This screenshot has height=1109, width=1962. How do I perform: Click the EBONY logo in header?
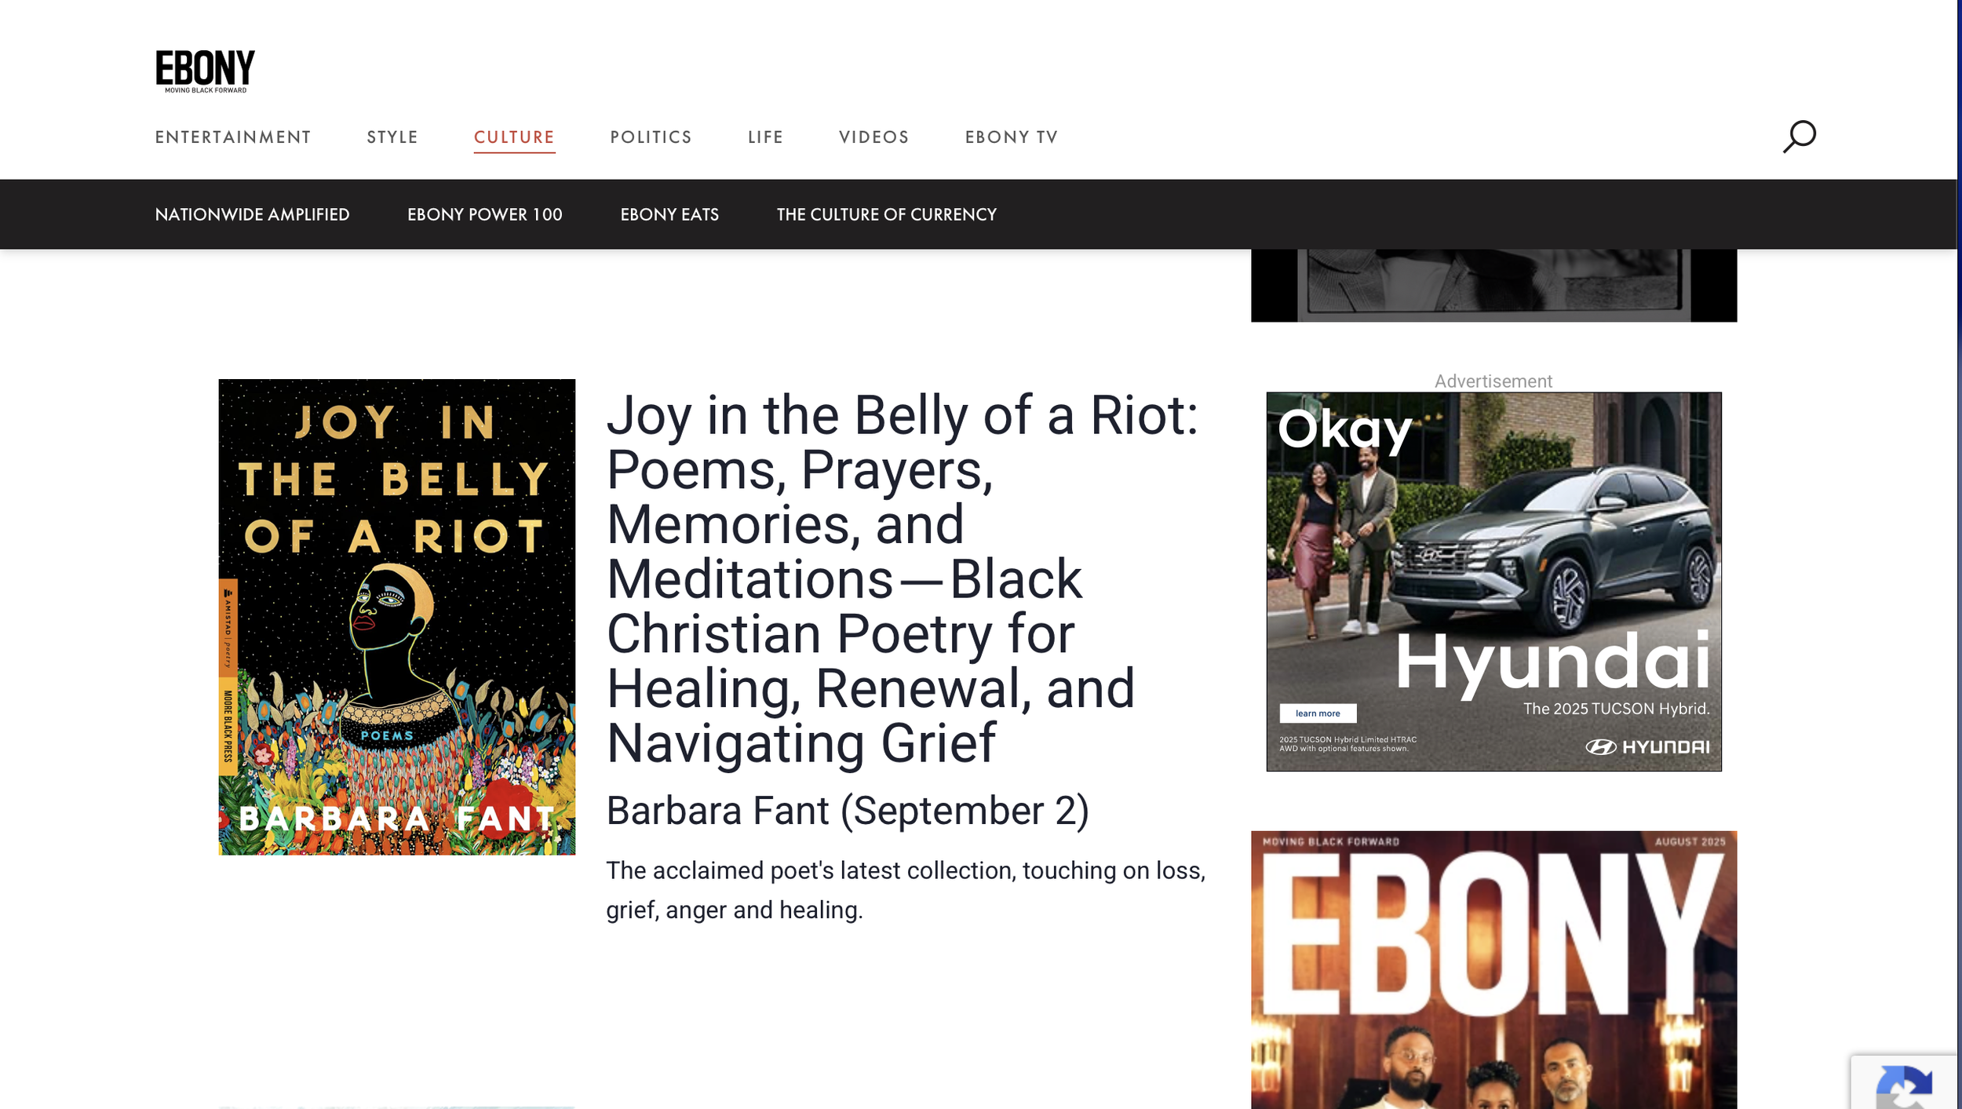[x=205, y=71]
